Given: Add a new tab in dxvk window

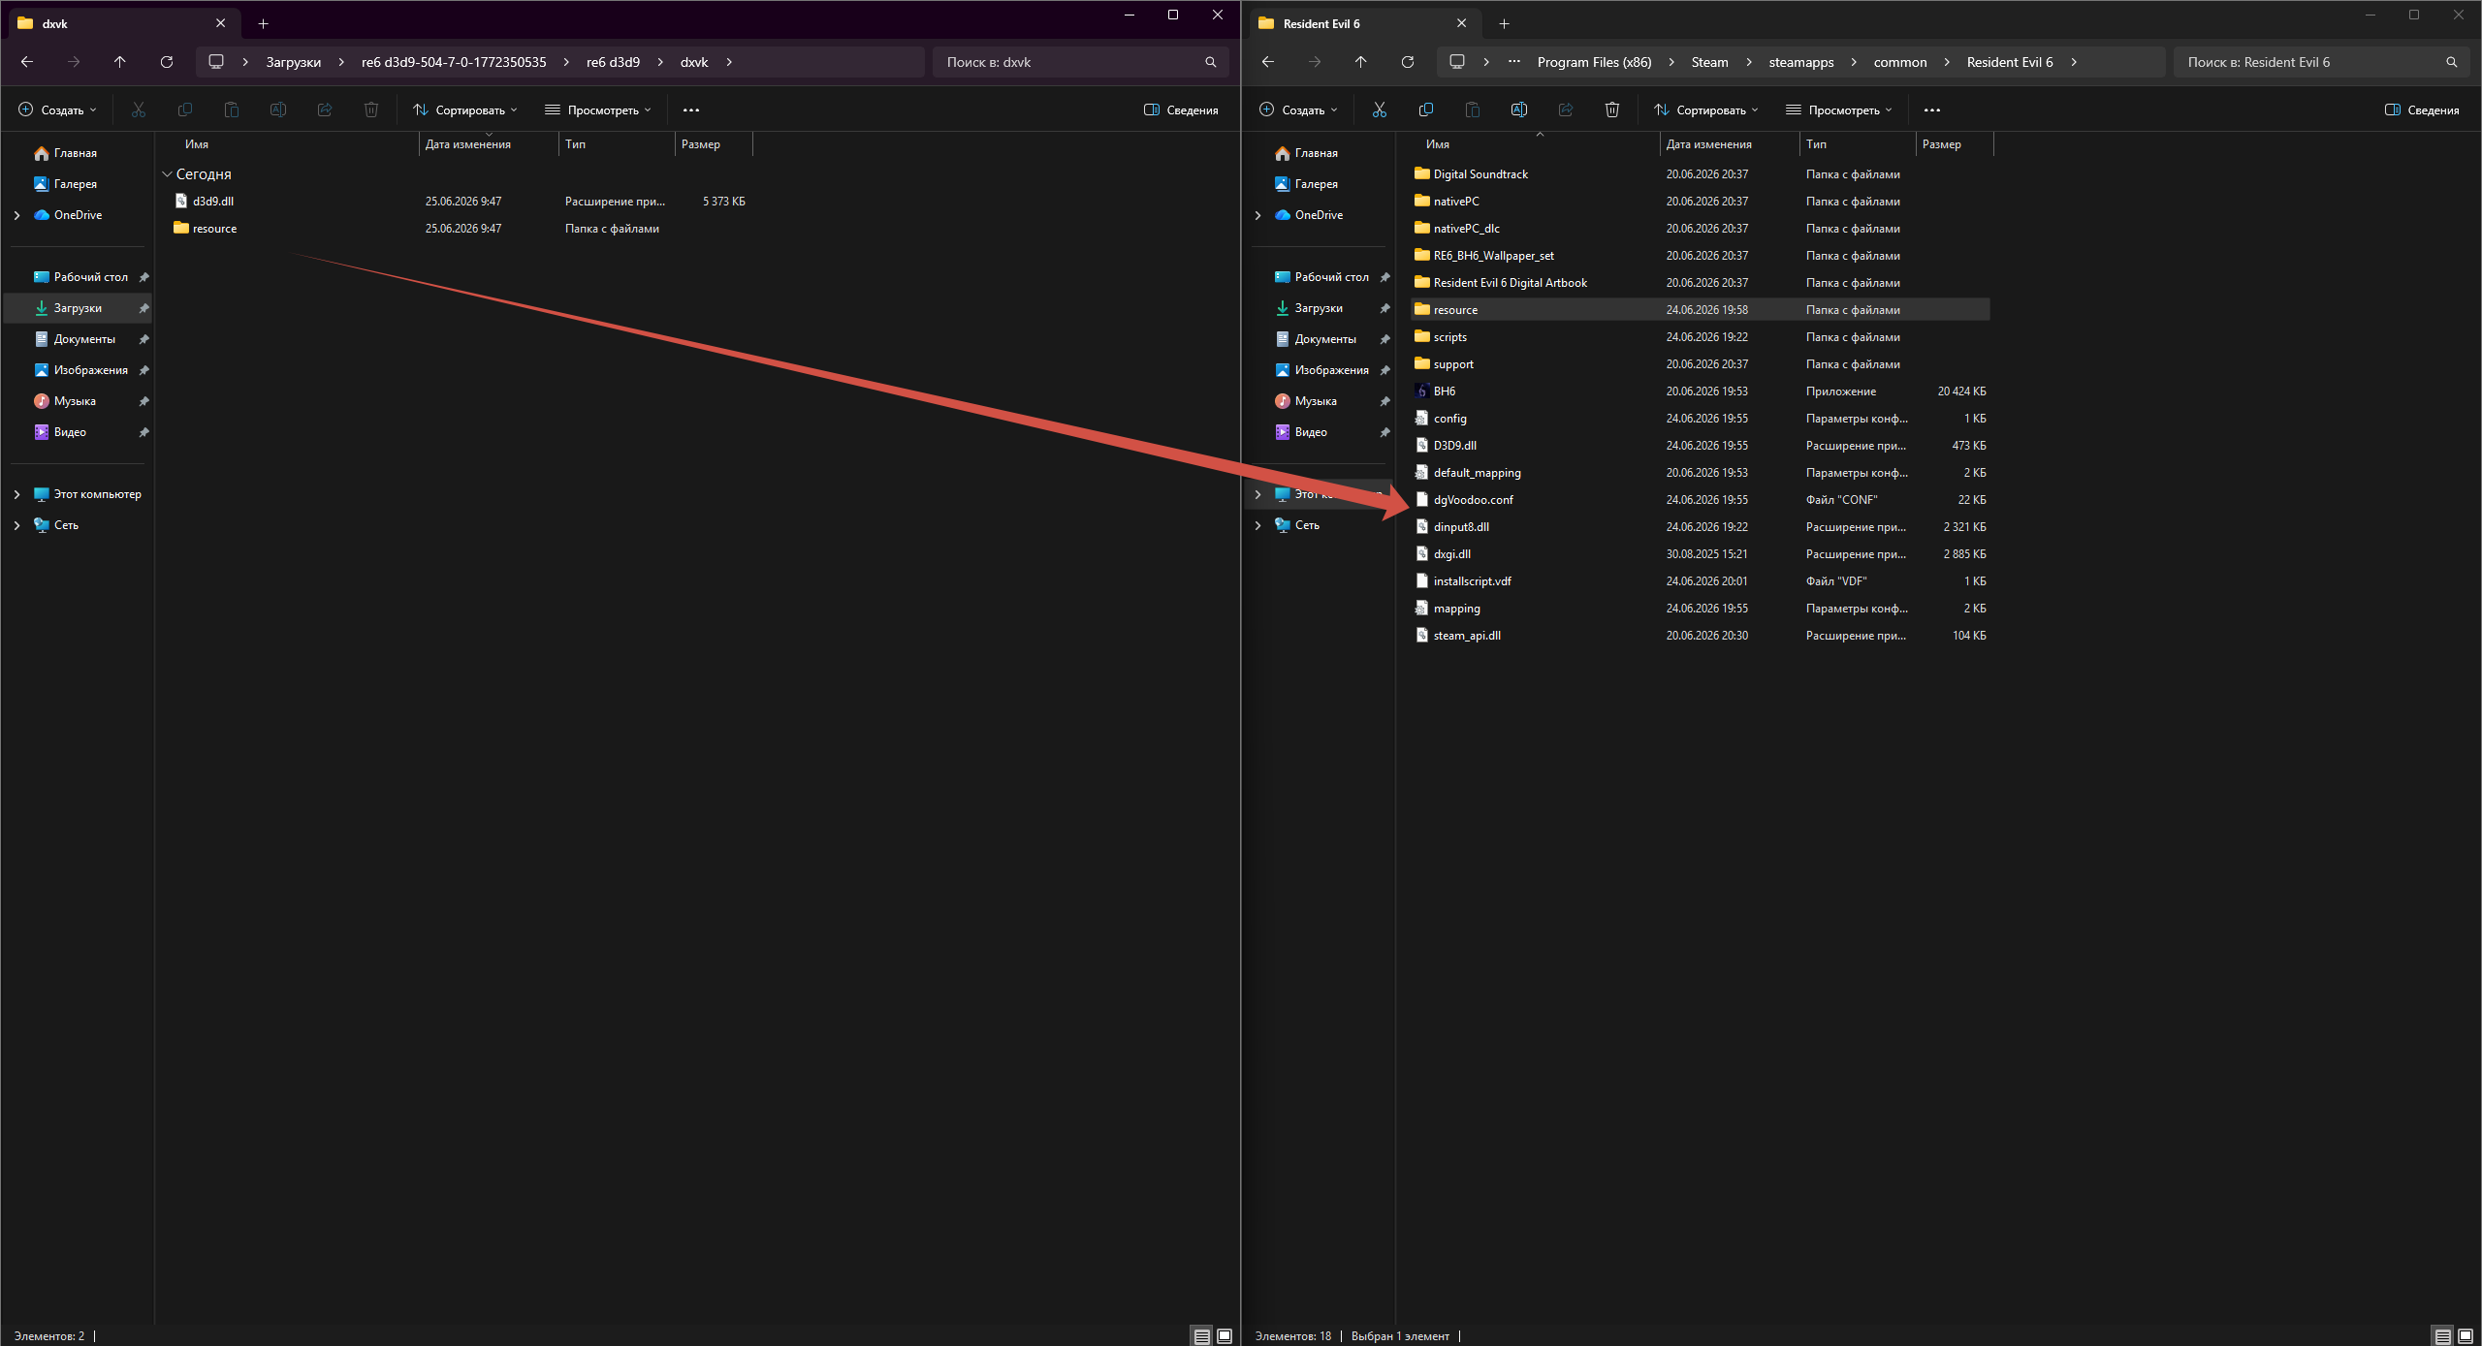Looking at the screenshot, I should coord(263,23).
